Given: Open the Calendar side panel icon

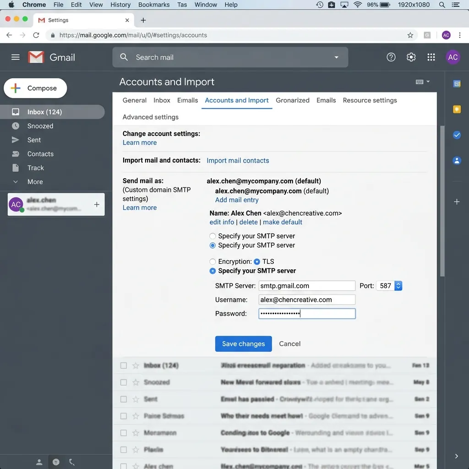Looking at the screenshot, I should pos(457,84).
